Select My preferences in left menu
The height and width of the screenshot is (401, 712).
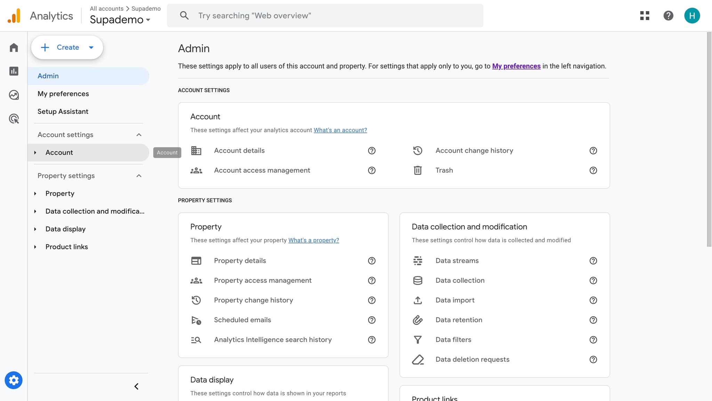(63, 94)
